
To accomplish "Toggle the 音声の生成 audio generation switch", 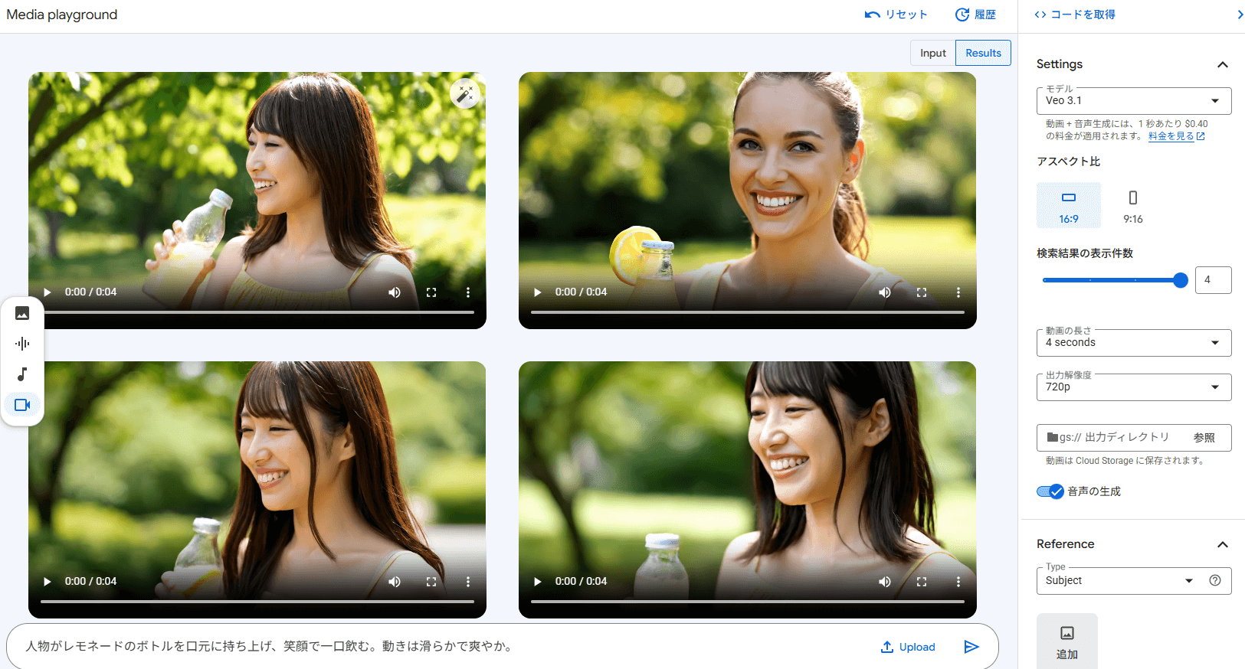I will click(x=1050, y=491).
